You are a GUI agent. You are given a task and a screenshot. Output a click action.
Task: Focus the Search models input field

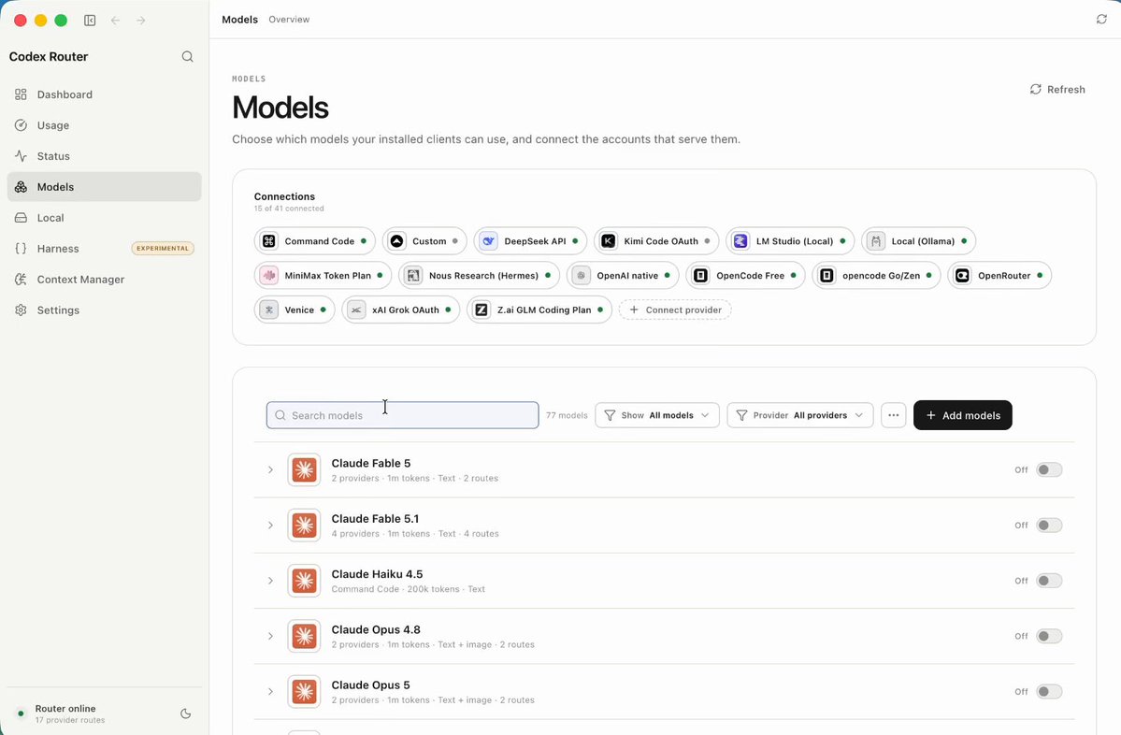[403, 415]
